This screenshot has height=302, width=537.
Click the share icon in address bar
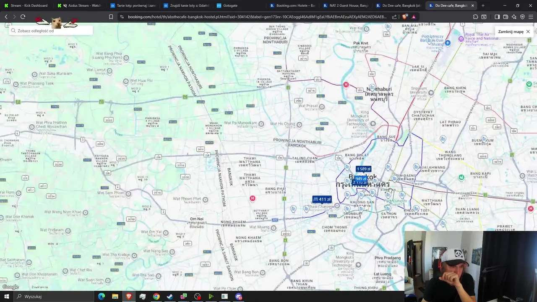pyautogui.click(x=394, y=17)
